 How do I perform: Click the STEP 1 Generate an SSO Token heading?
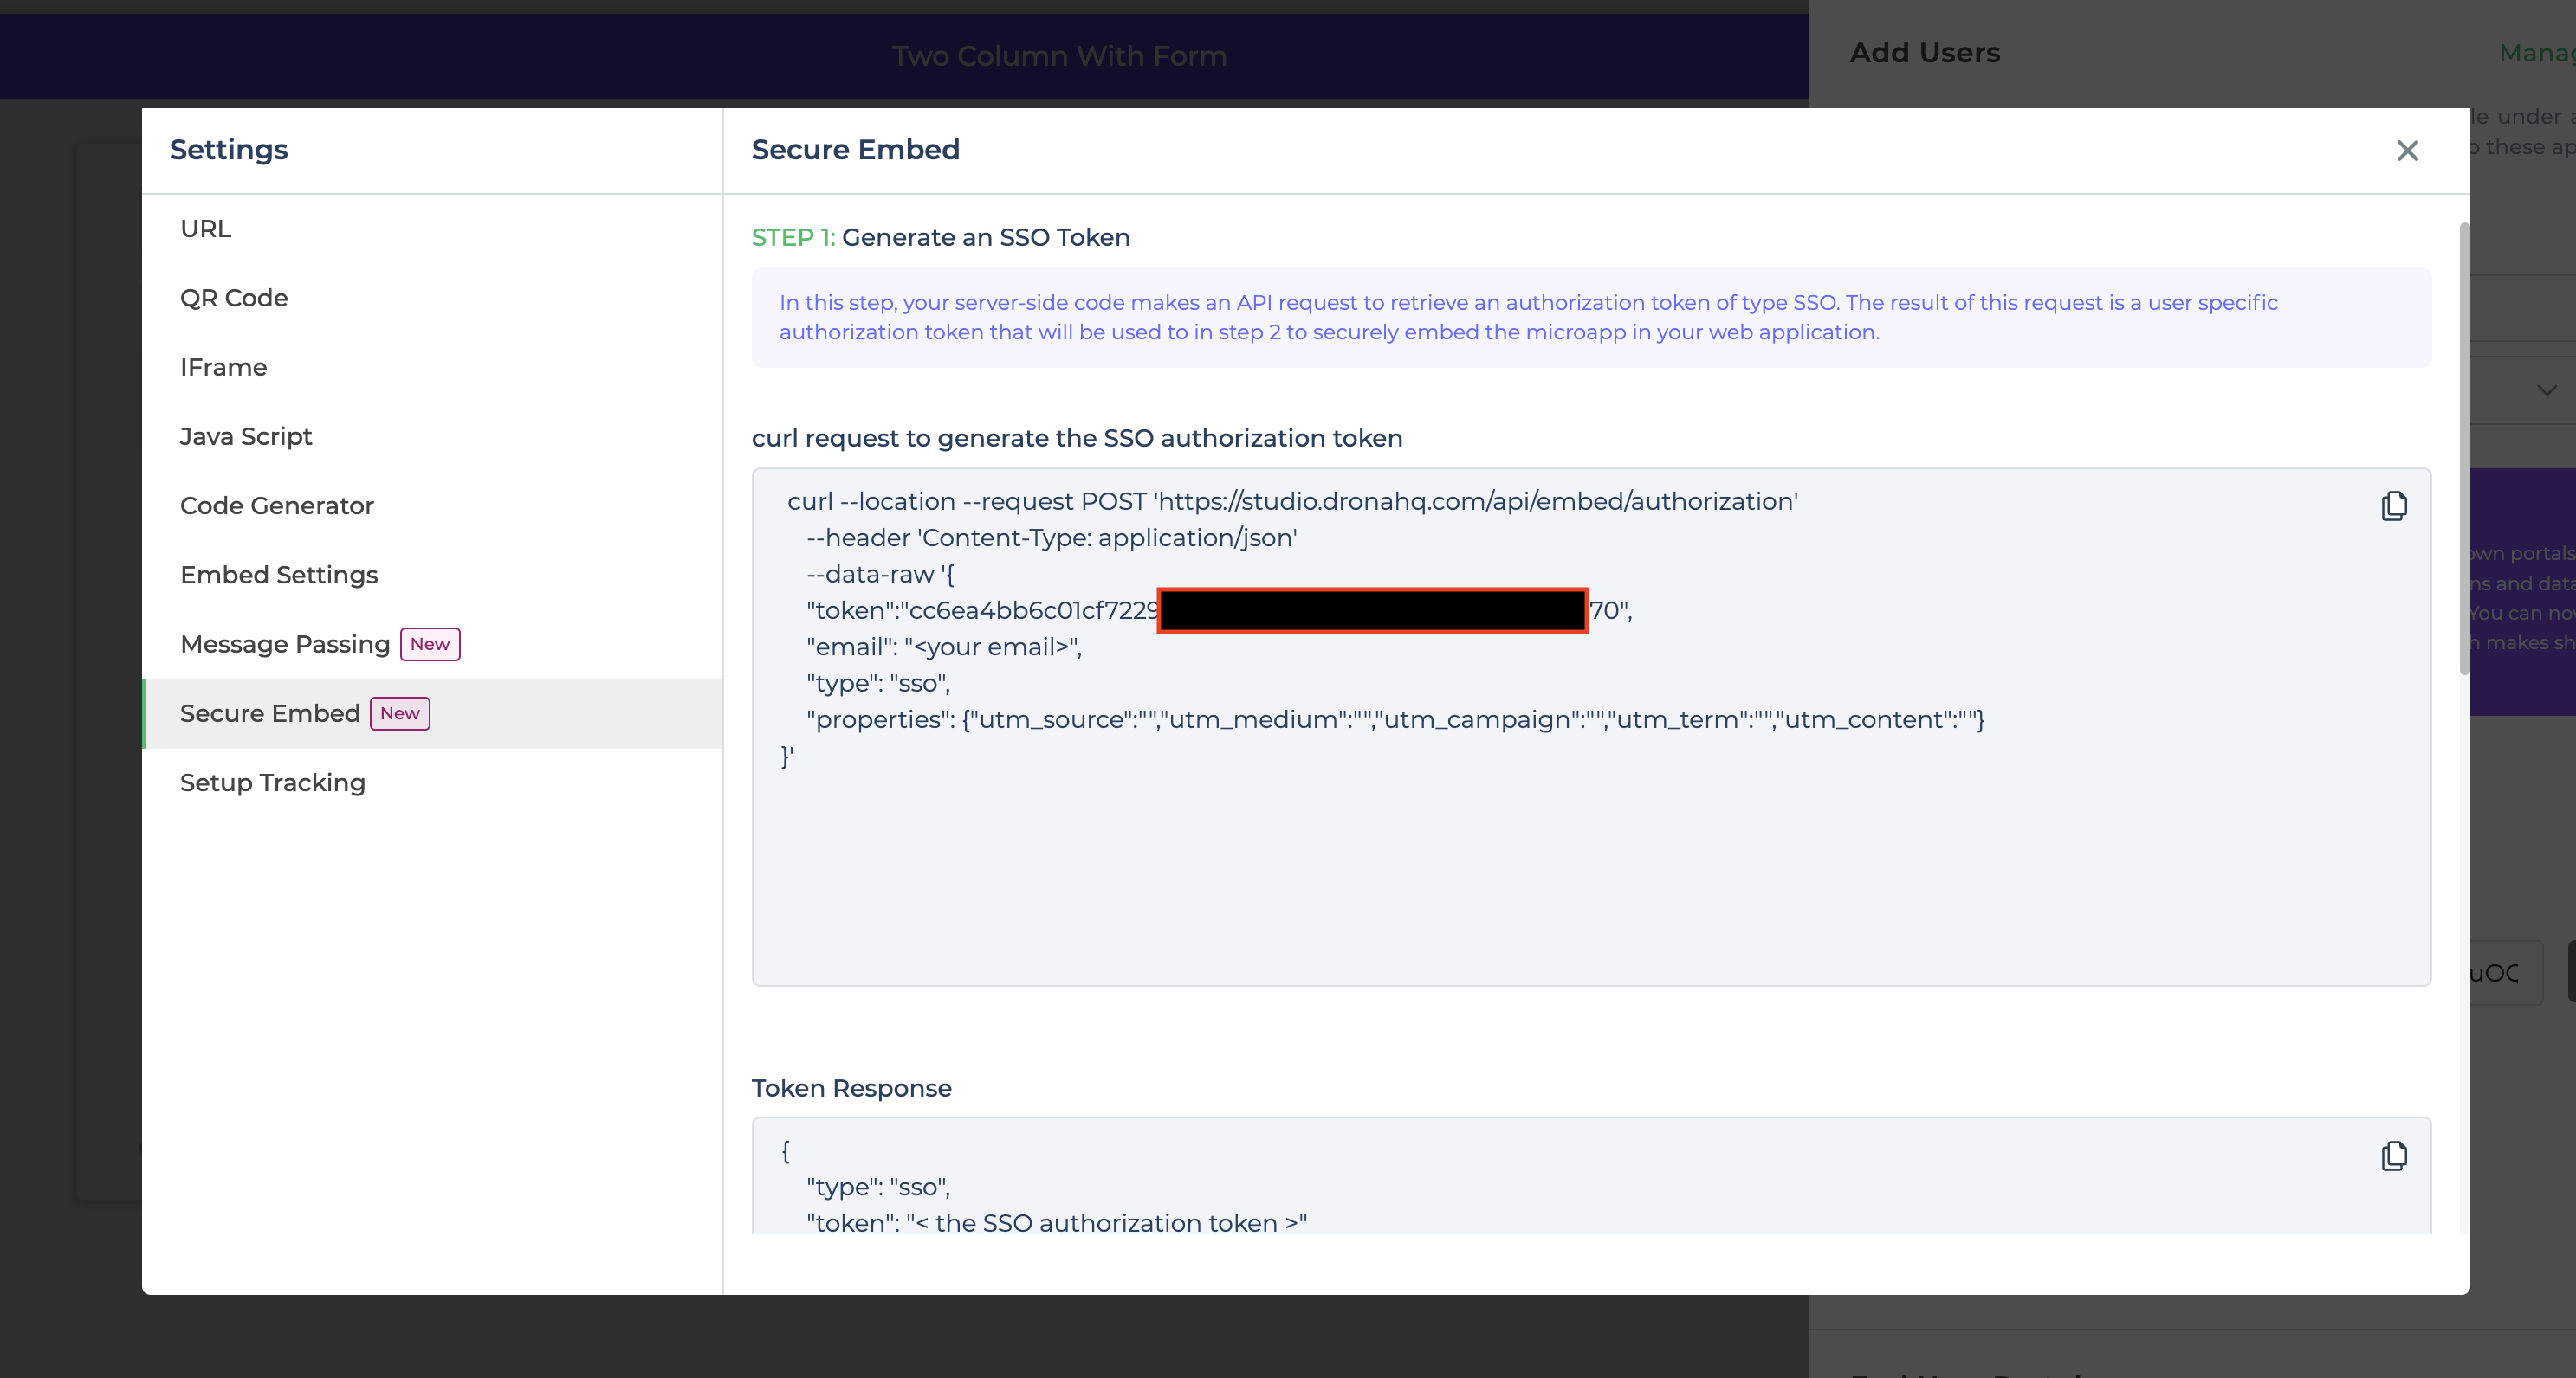click(x=940, y=238)
